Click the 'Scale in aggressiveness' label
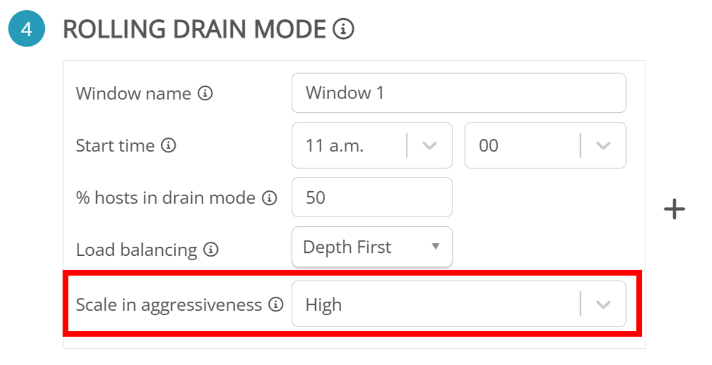712x365 pixels. (169, 305)
